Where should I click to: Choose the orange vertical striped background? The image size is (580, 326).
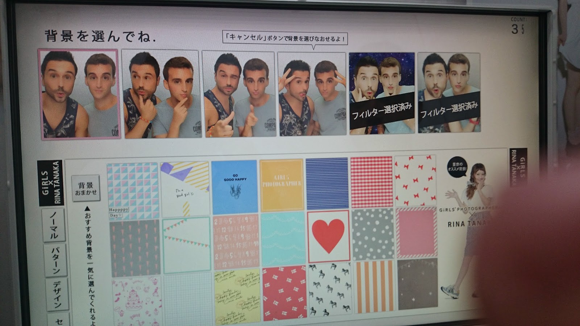pos(375,287)
